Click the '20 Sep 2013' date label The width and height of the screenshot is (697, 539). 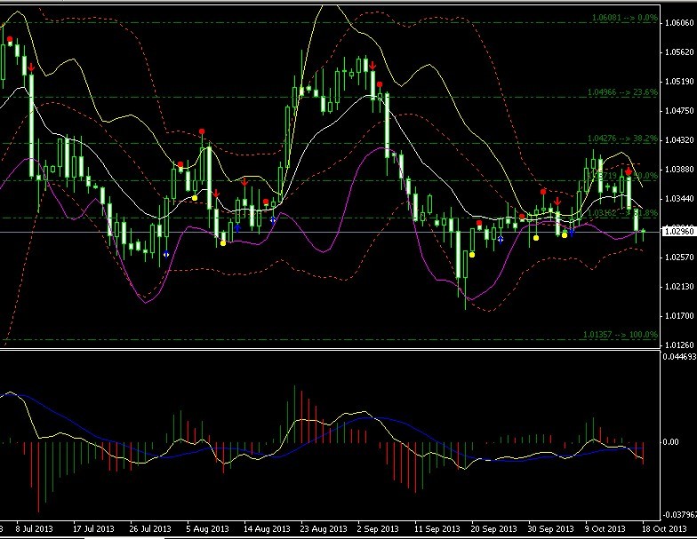(x=494, y=529)
